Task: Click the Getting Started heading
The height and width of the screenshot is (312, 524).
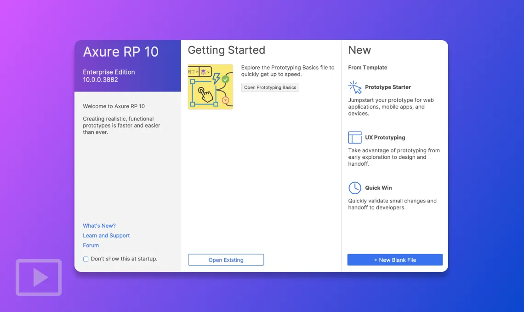Action: 227,50
